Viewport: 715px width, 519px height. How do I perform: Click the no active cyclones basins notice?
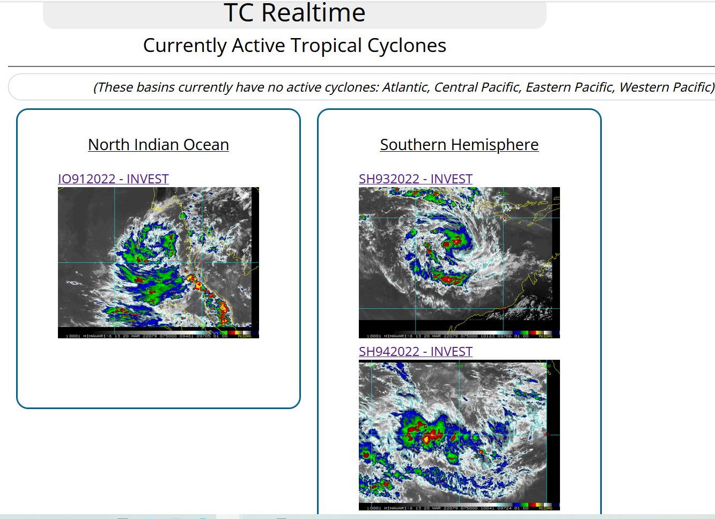pos(403,87)
